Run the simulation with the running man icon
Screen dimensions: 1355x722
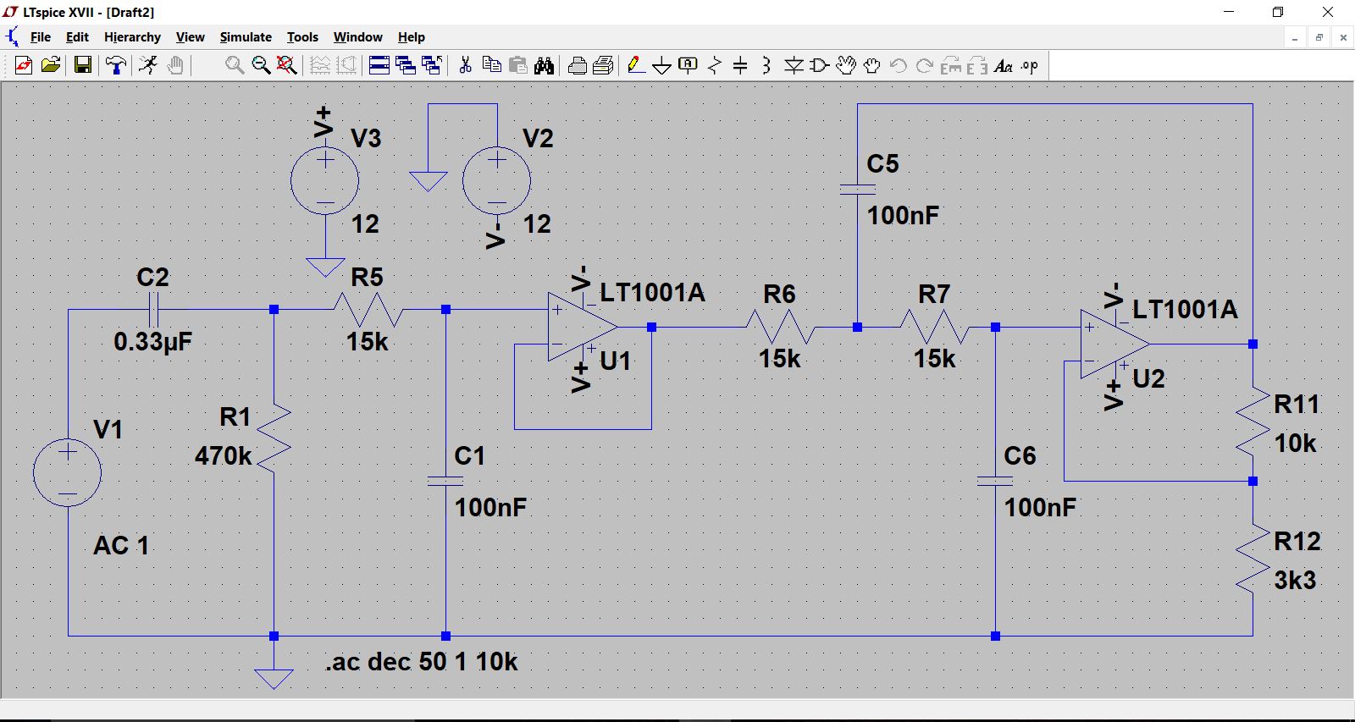tap(148, 65)
